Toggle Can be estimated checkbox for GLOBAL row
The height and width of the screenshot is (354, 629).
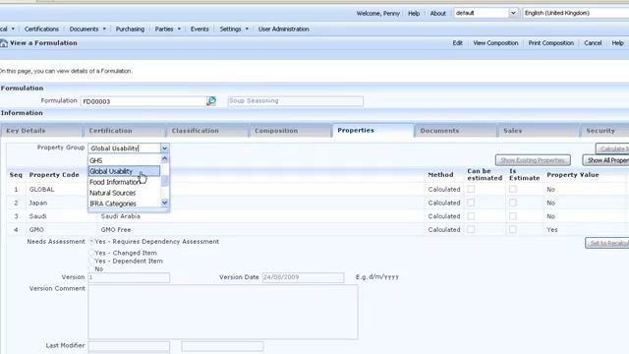point(471,189)
